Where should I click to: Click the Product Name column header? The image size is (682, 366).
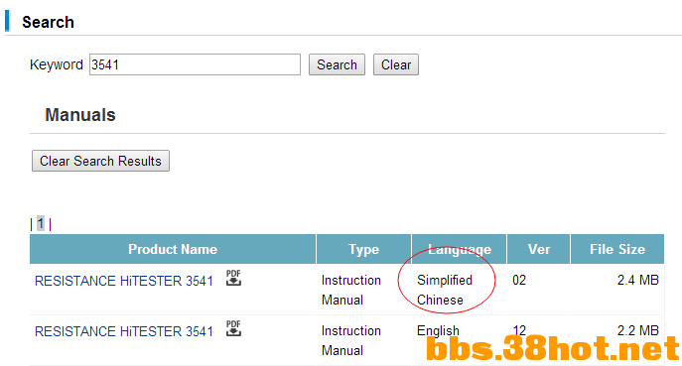click(173, 249)
